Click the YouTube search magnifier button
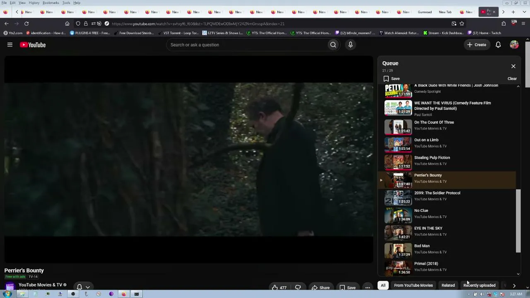This screenshot has height=298, width=530. (333, 45)
